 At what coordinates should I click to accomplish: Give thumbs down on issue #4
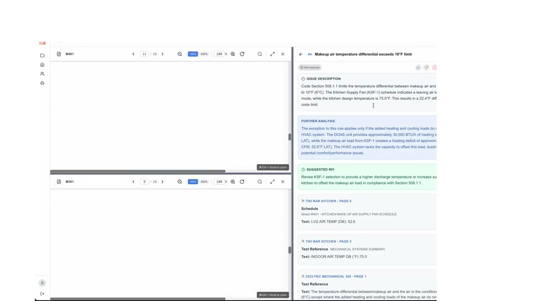[426, 67]
